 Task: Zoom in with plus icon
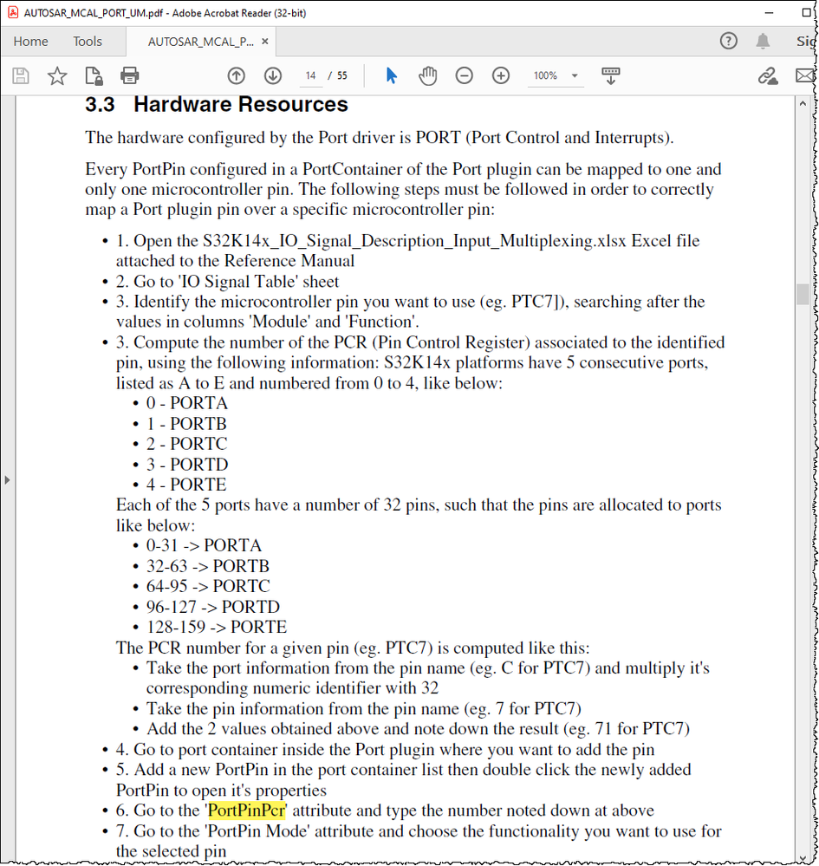[500, 75]
